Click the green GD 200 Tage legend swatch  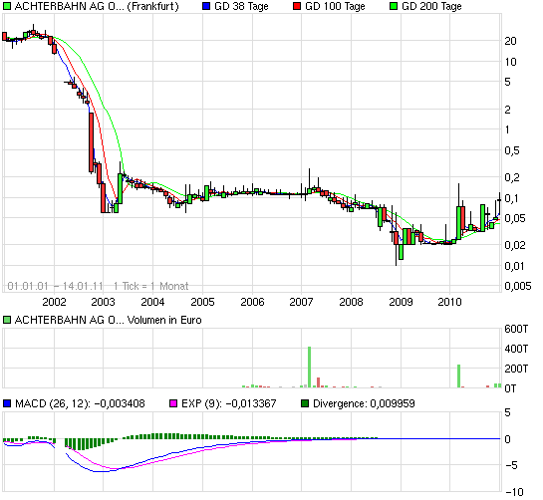tap(394, 6)
